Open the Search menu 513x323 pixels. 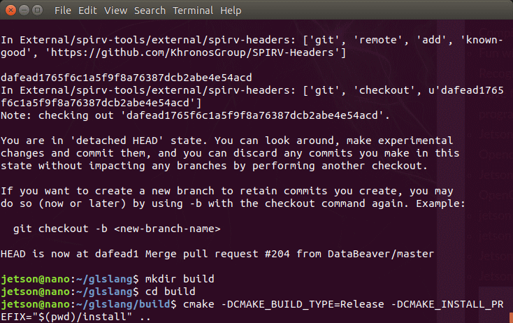150,10
